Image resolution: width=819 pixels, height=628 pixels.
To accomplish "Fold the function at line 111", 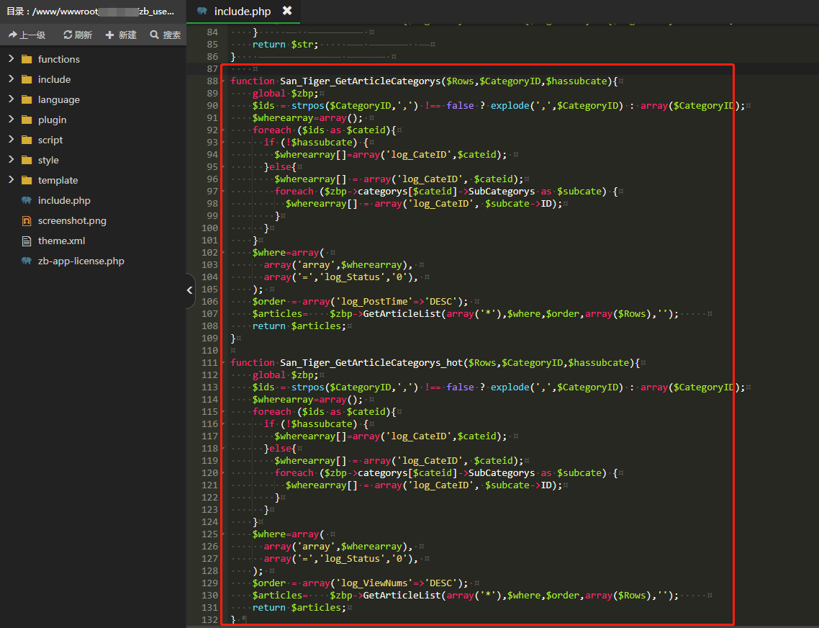I will (224, 363).
